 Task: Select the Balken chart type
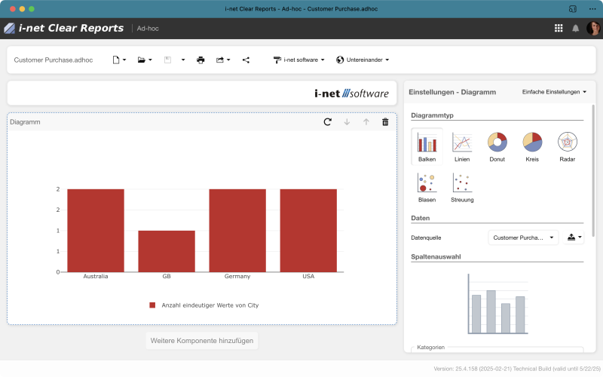pyautogui.click(x=427, y=146)
